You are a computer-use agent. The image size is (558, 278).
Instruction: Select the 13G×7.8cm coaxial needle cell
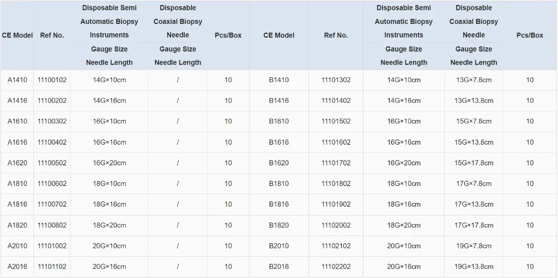474,80
